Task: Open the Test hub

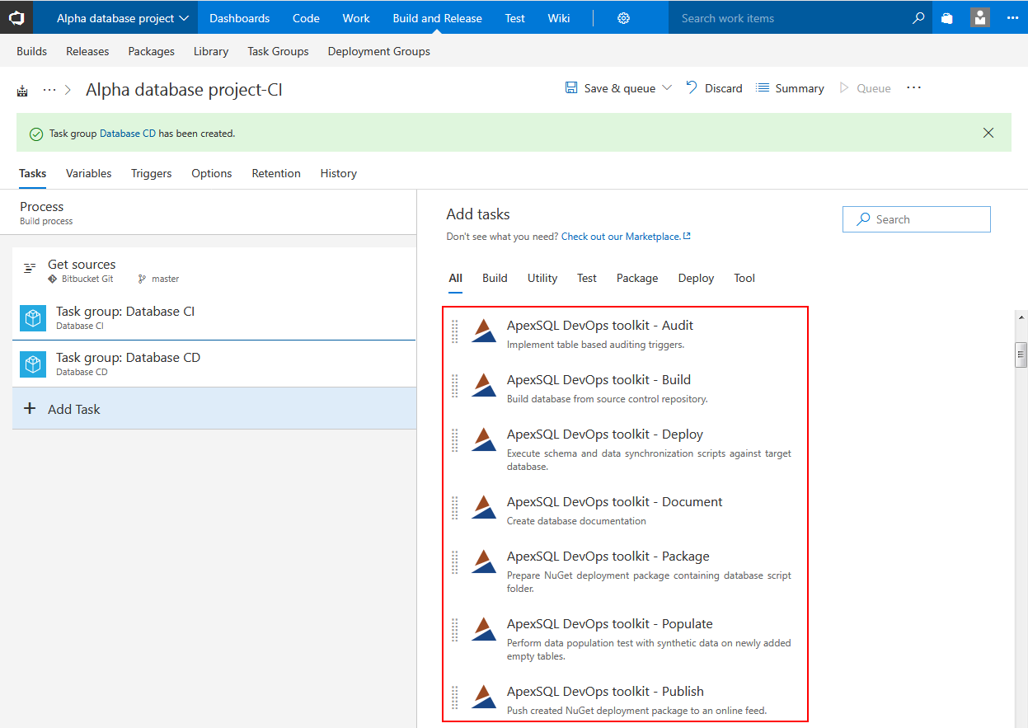Action: (515, 18)
